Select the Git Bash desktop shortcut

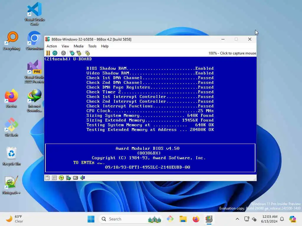pos(12,127)
